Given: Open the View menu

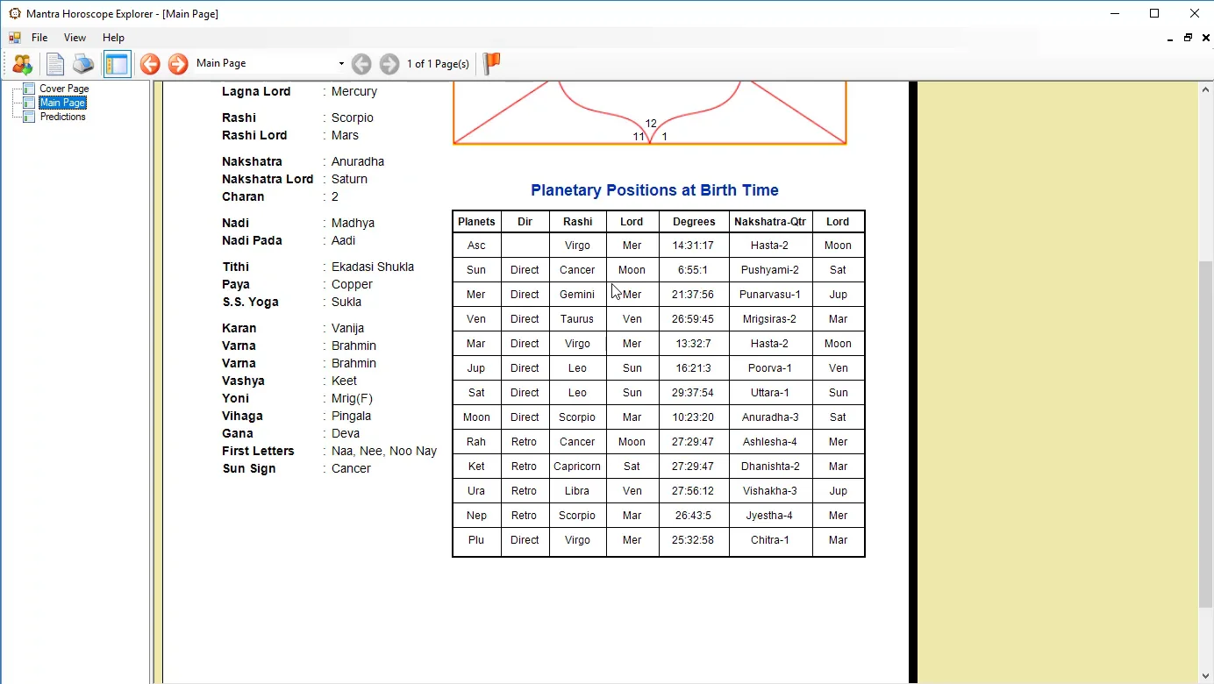Looking at the screenshot, I should (x=75, y=38).
